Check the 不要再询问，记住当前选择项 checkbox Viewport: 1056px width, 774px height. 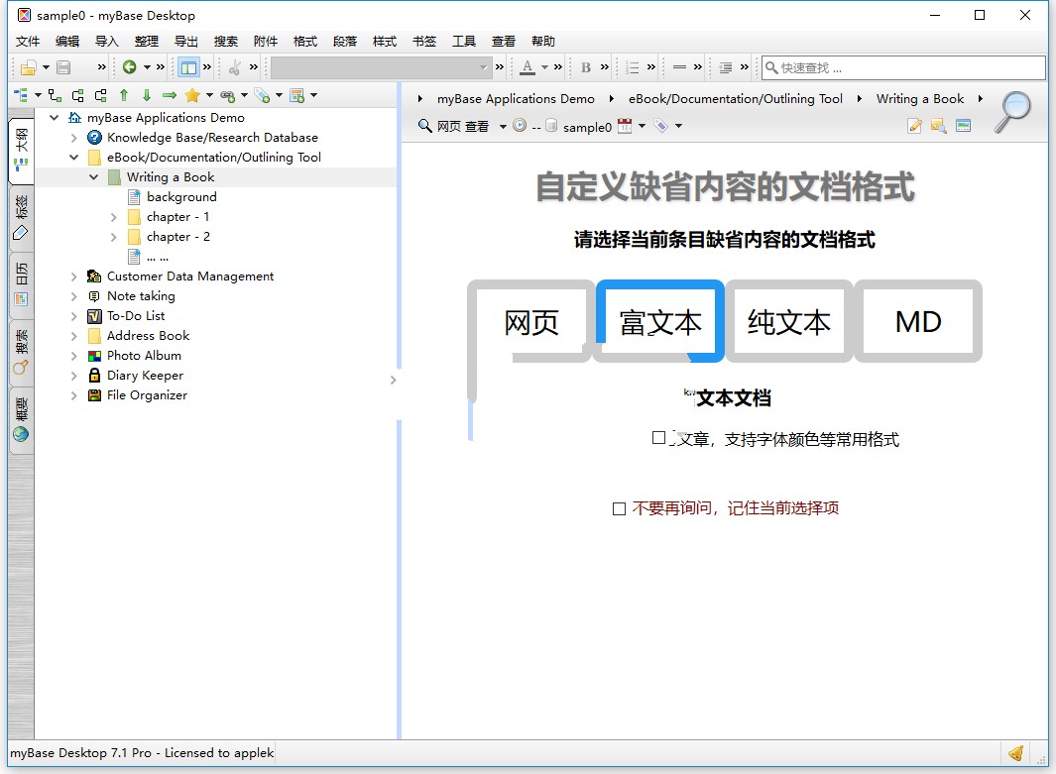pos(619,508)
